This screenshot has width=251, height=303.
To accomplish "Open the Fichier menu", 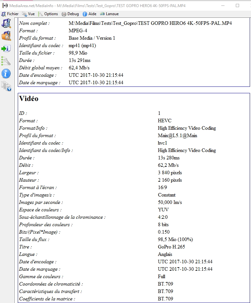I will (10, 14).
